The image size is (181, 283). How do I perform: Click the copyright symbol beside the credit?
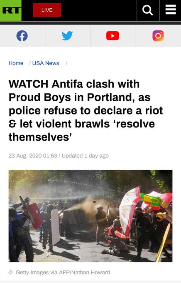pos(11,272)
